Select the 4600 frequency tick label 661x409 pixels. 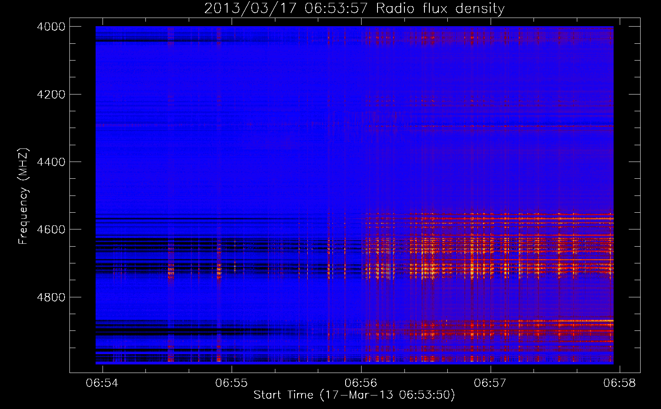pyautogui.click(x=51, y=229)
